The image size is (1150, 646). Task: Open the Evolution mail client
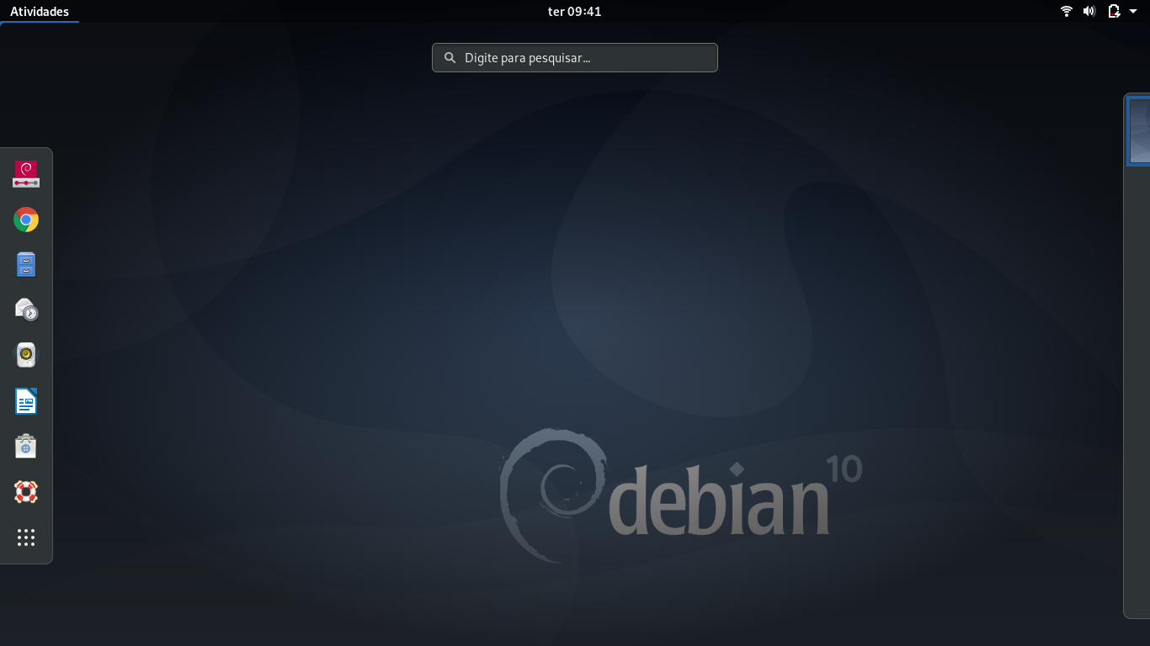[x=25, y=309]
